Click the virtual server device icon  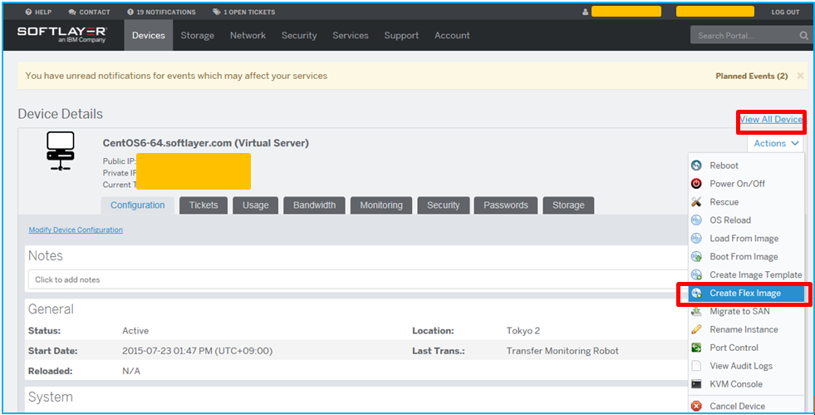tap(61, 151)
